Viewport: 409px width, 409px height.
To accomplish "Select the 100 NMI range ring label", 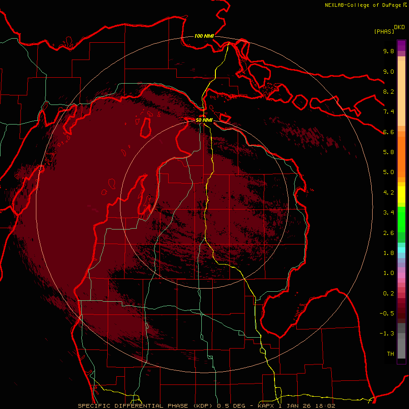I will 204,36.
